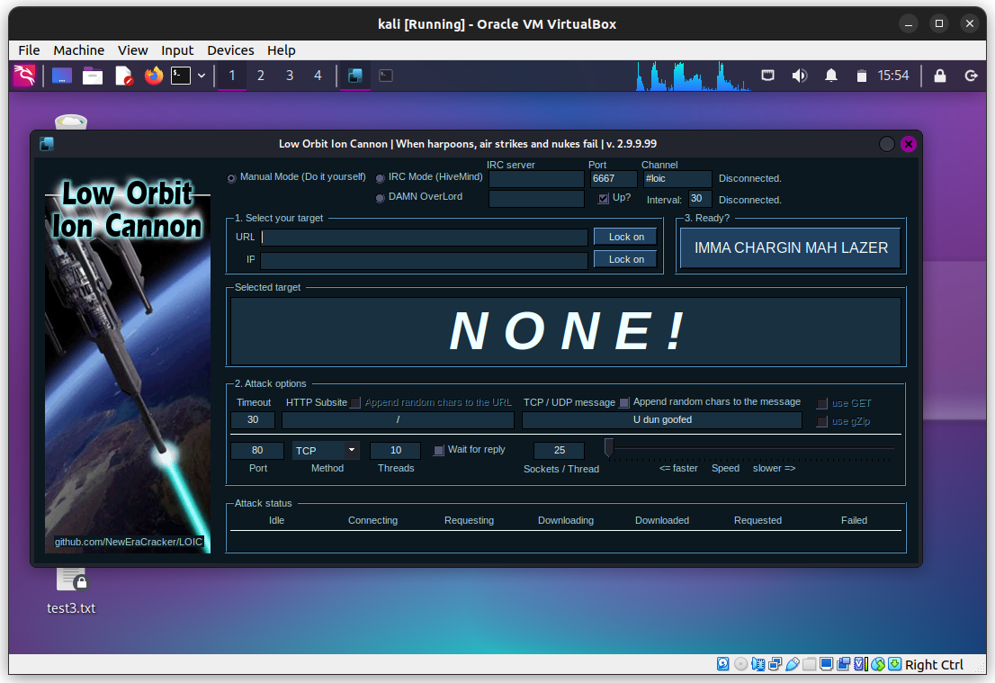995x683 pixels.
Task: Open the notifications bell icon
Action: 830,76
